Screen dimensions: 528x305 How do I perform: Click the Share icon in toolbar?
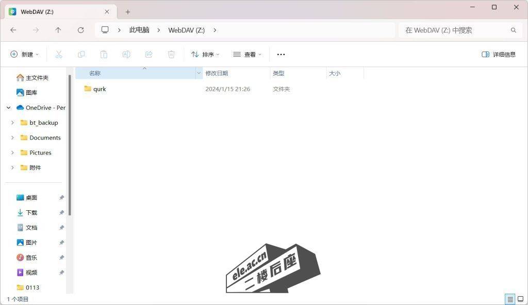[149, 54]
